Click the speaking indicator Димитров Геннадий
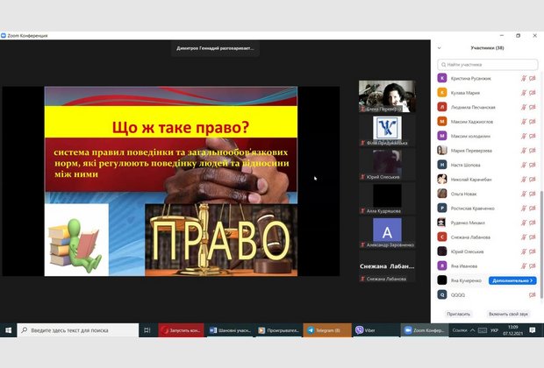This screenshot has width=544, height=368. tap(215, 48)
